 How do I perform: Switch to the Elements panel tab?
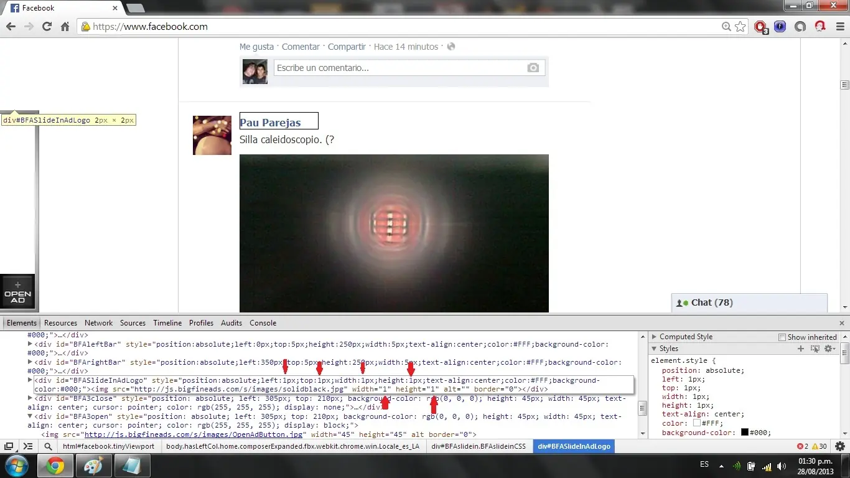[x=22, y=323]
